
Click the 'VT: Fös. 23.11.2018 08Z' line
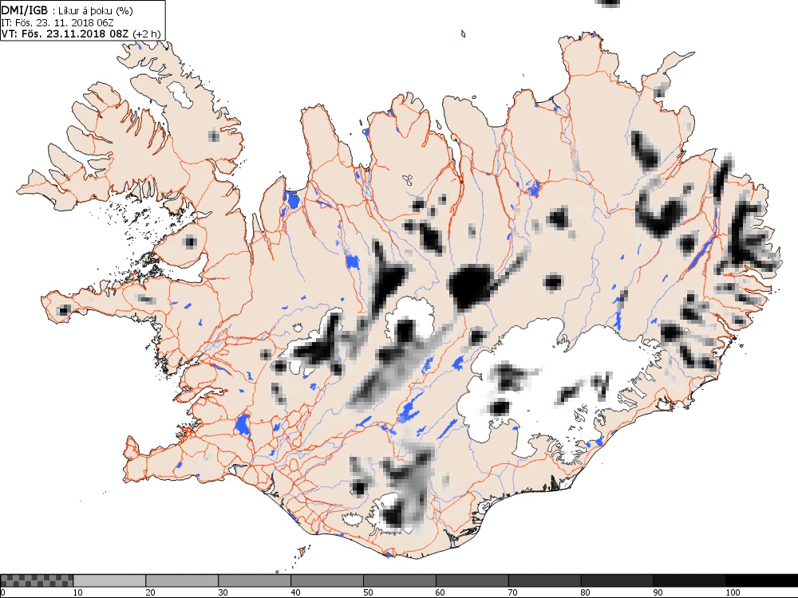coord(65,34)
